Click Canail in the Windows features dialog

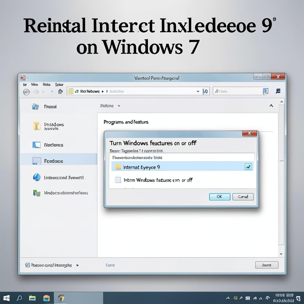click(243, 197)
